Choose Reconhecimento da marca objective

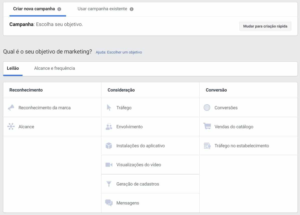click(x=45, y=108)
